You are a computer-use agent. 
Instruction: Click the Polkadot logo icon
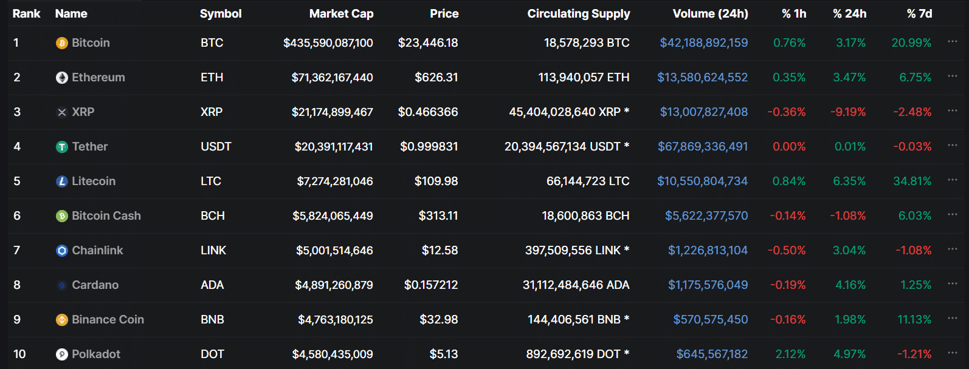62,354
